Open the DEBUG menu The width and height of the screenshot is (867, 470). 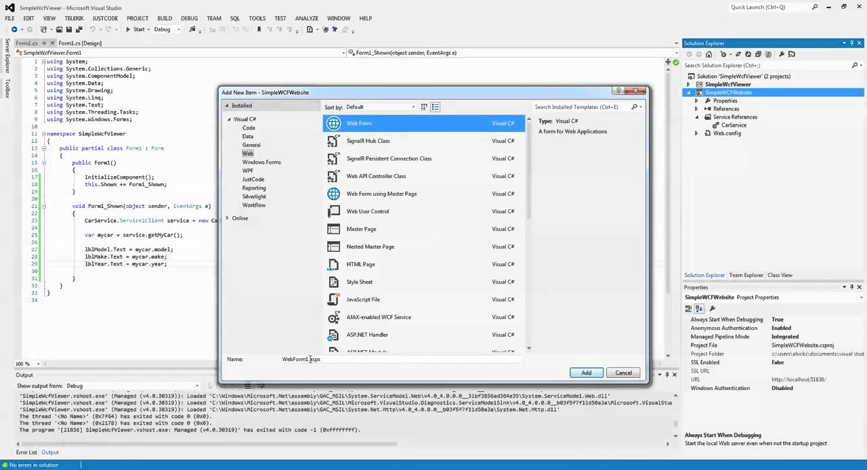pos(189,18)
